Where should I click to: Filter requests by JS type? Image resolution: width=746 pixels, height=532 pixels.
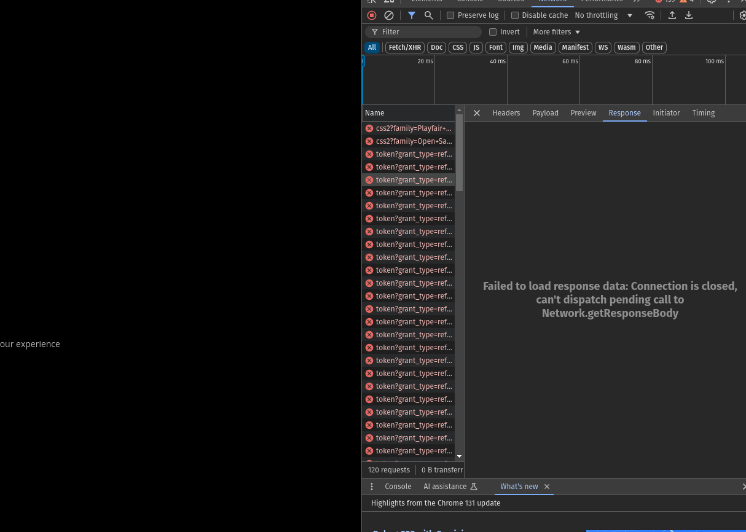[x=476, y=47]
